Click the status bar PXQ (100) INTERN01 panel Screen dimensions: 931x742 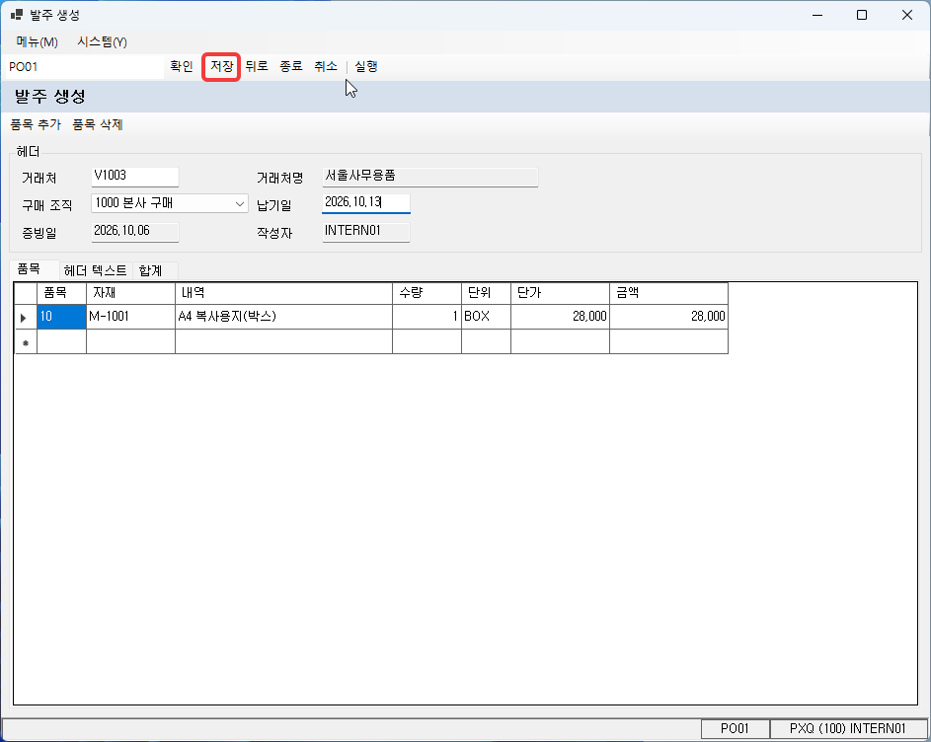[x=848, y=728]
